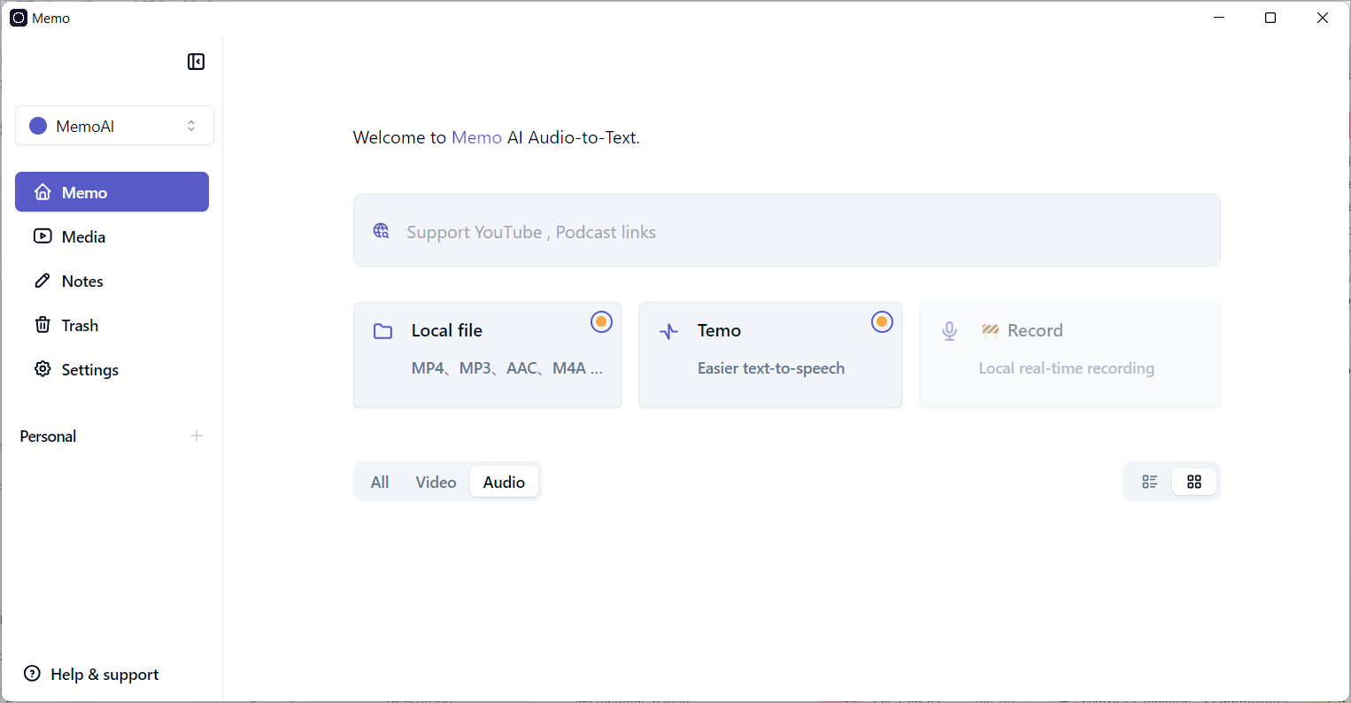The width and height of the screenshot is (1351, 703).
Task: Click the folder icon on Local file card
Action: coord(382,331)
